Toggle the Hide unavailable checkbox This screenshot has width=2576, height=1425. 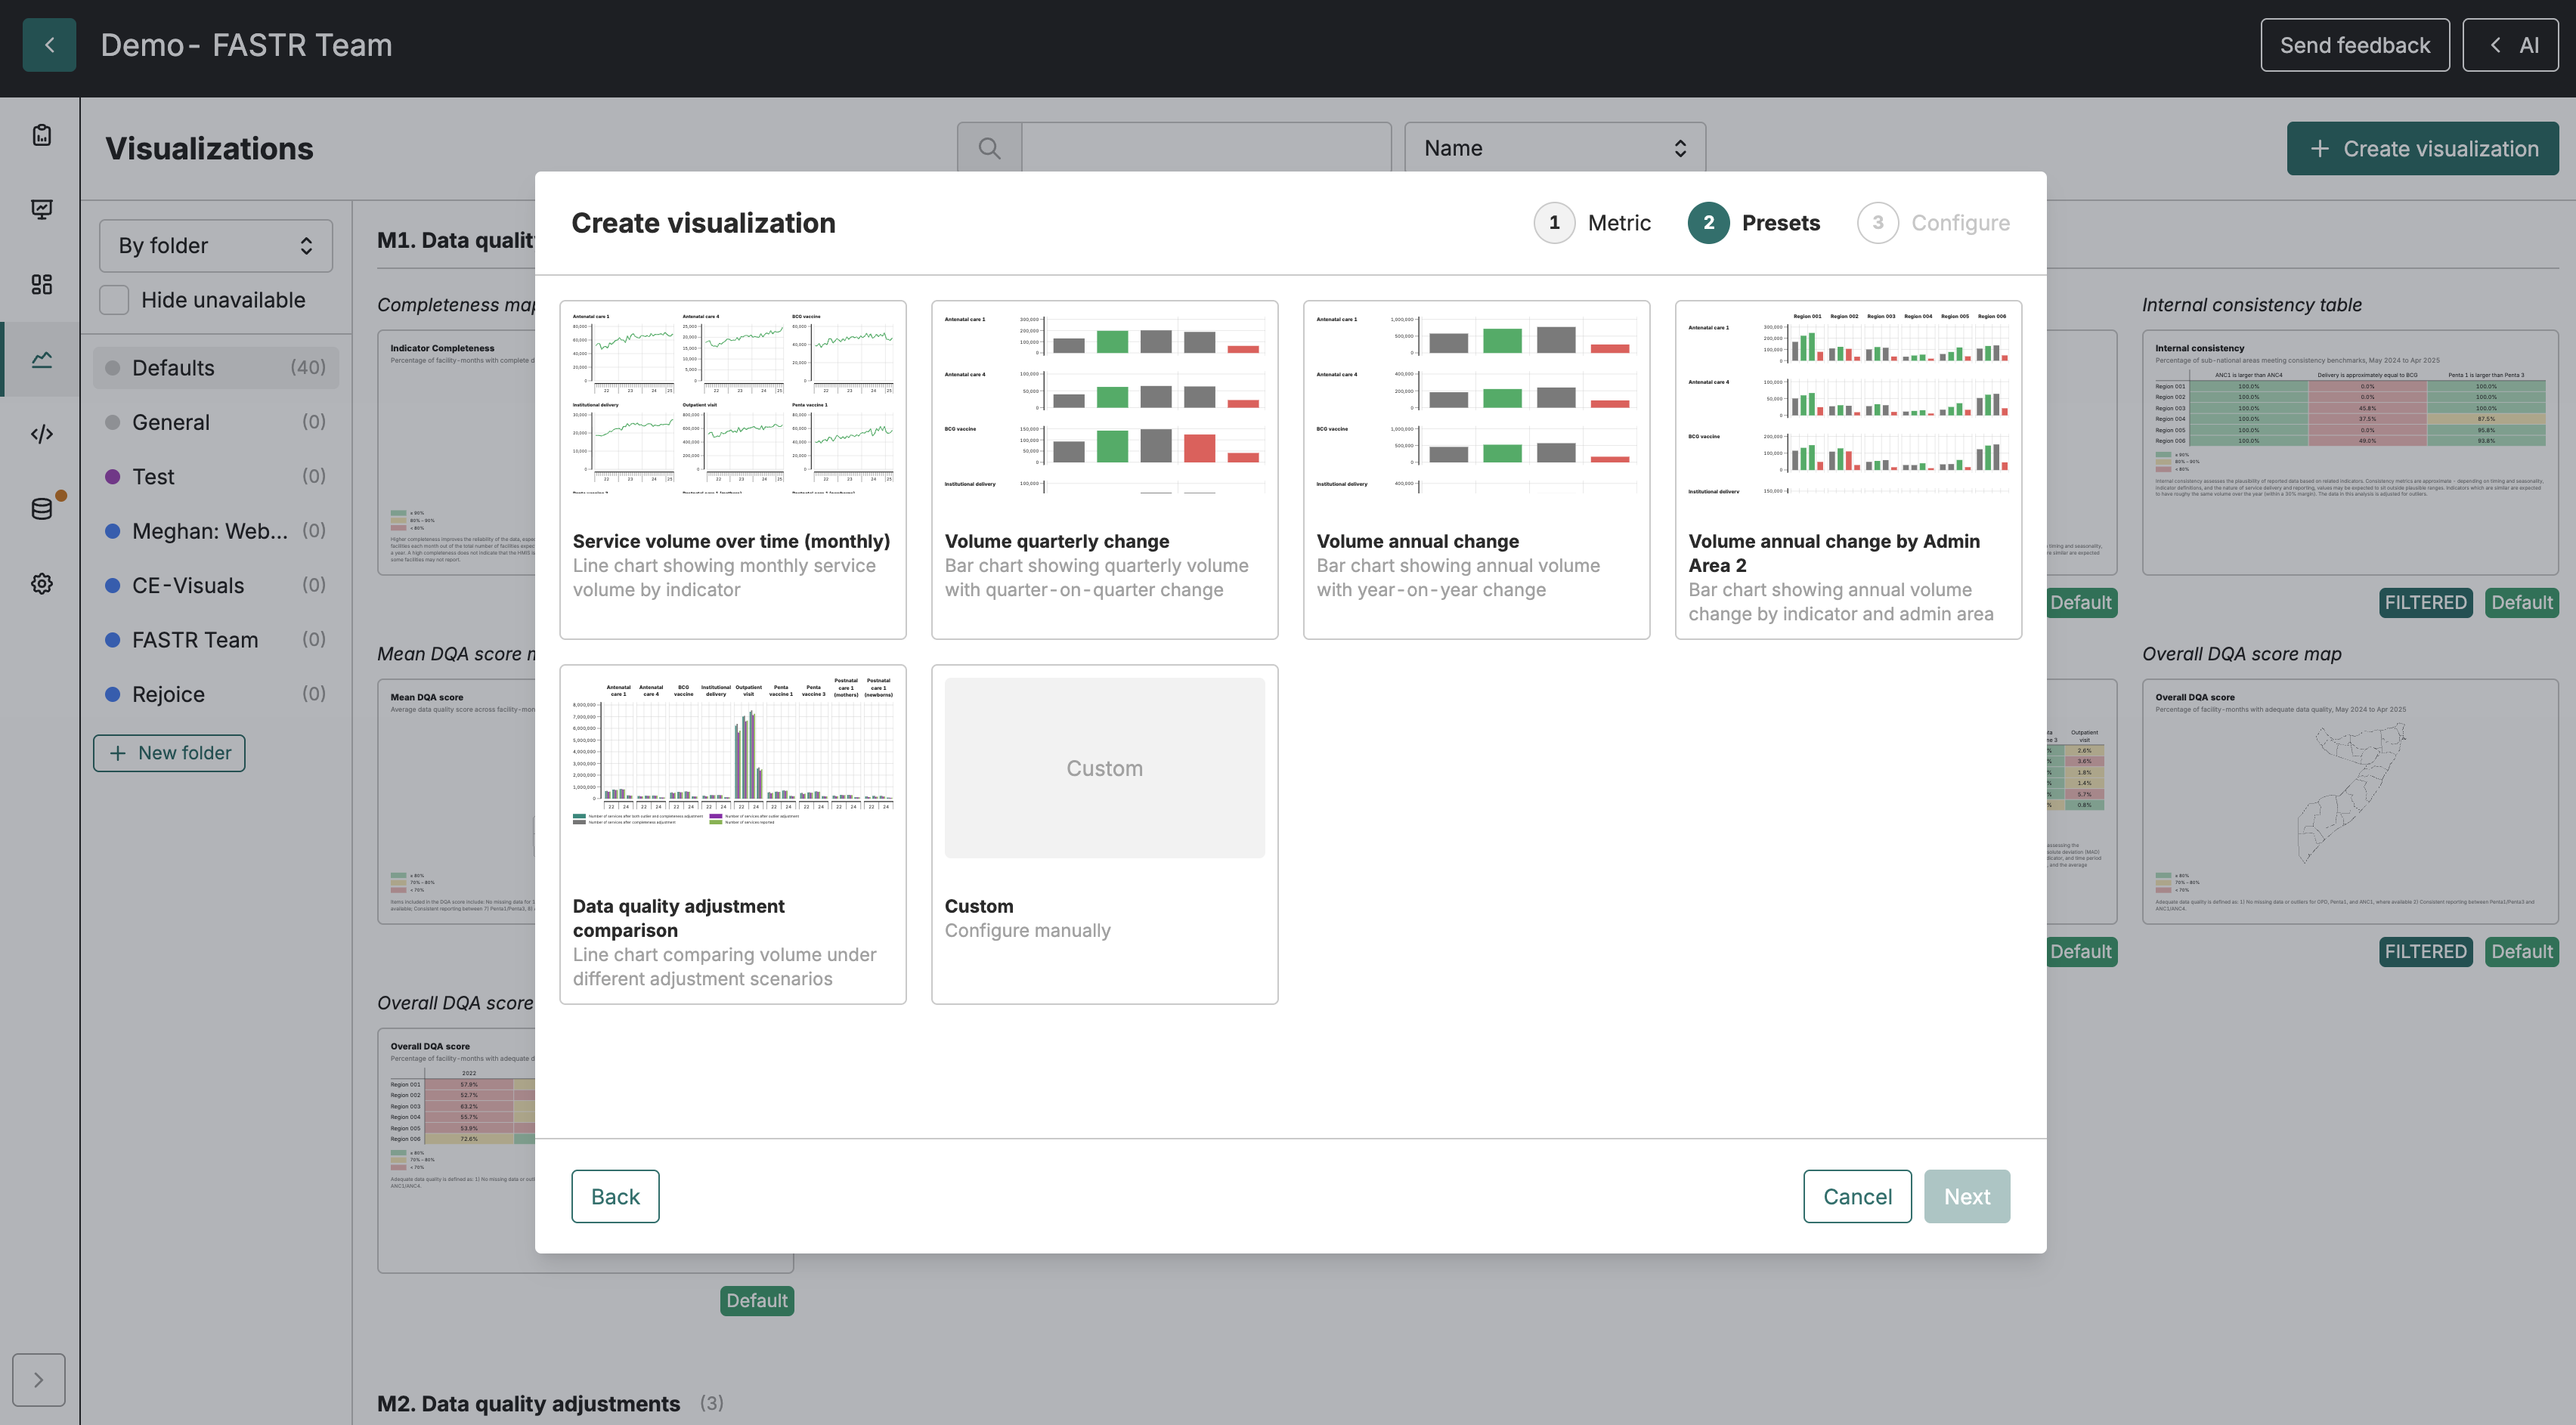[114, 300]
